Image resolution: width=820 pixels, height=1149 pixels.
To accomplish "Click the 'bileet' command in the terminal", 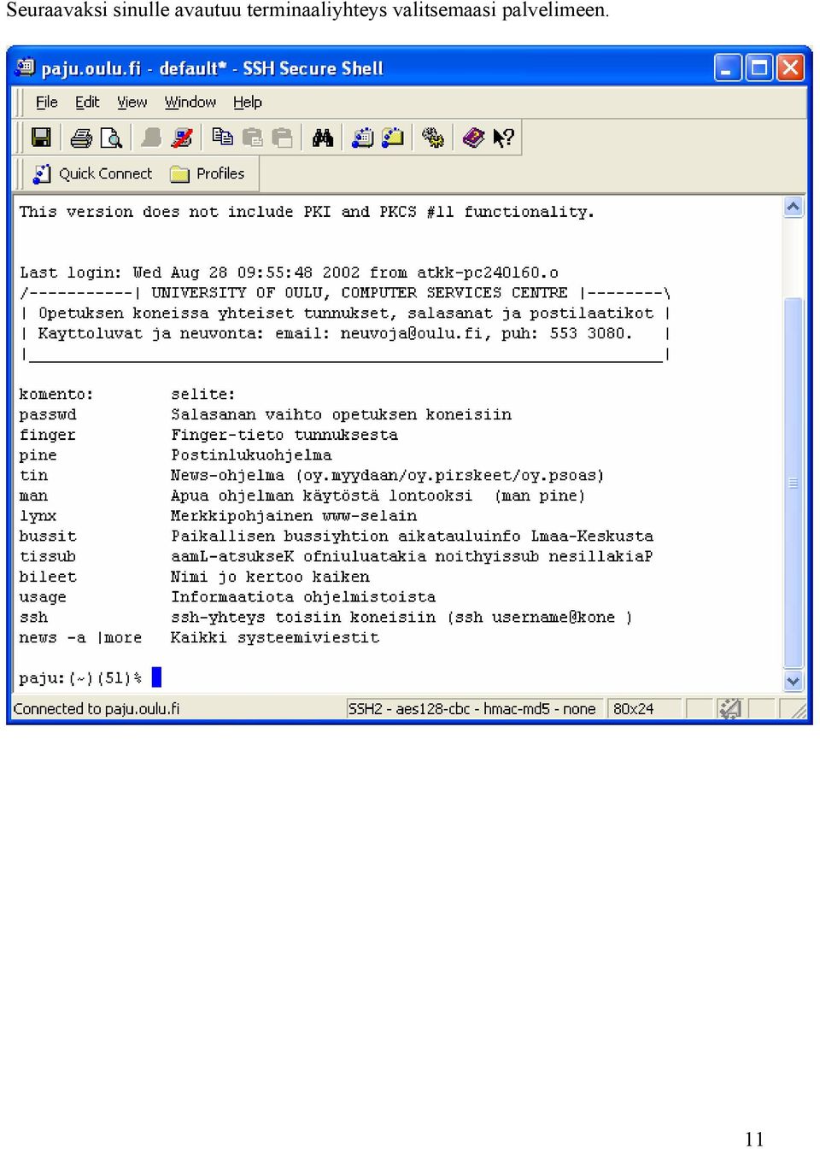I will [48, 577].
